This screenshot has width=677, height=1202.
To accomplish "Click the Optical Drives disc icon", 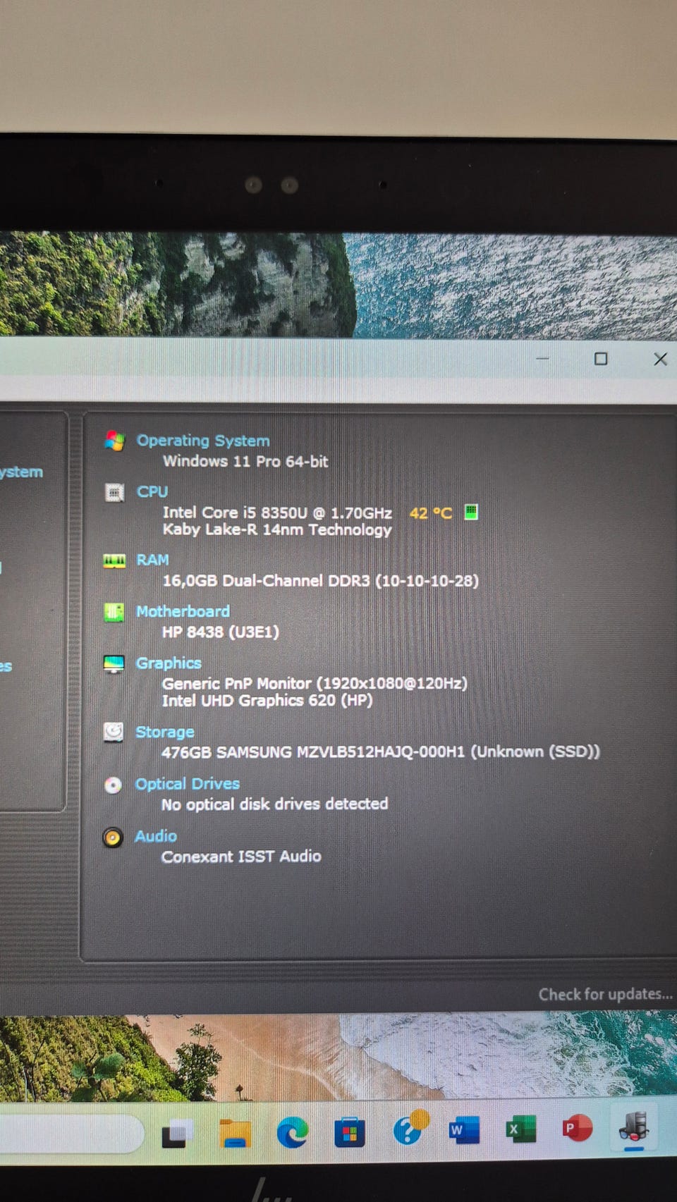I will click(x=113, y=785).
